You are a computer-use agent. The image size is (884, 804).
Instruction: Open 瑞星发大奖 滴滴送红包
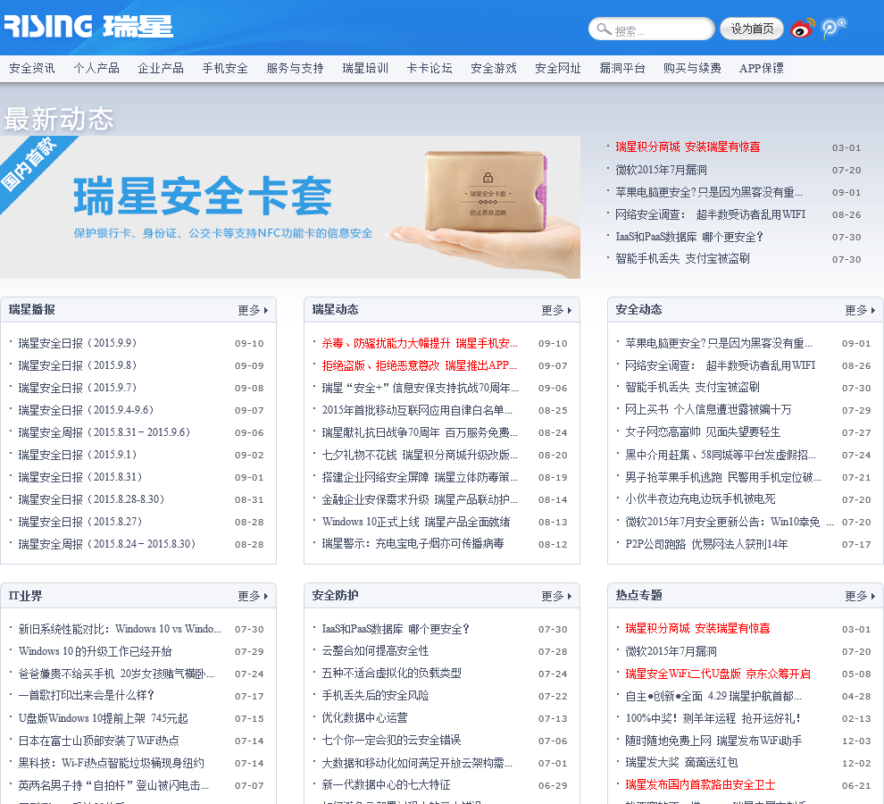pos(681,763)
